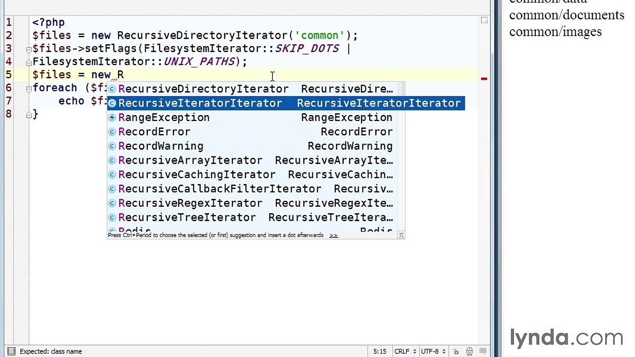
Task: Click the 5:15 caret position indicator
Action: (380, 352)
